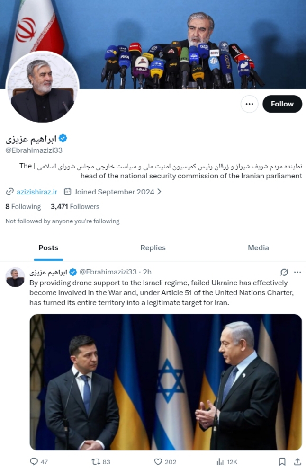Open profile's more options button

(x=249, y=104)
